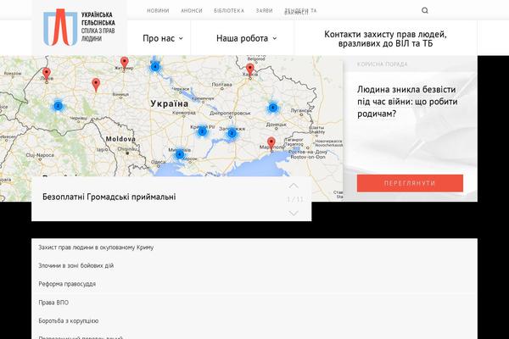Click the red pin west of Вінниця
This screenshot has width=509, height=339.
(x=95, y=85)
